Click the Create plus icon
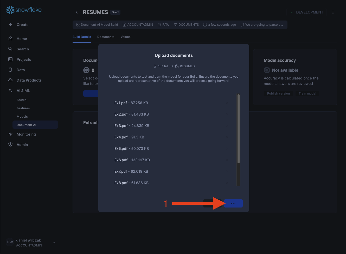Viewport: 346px width, 254px height. point(10,24)
